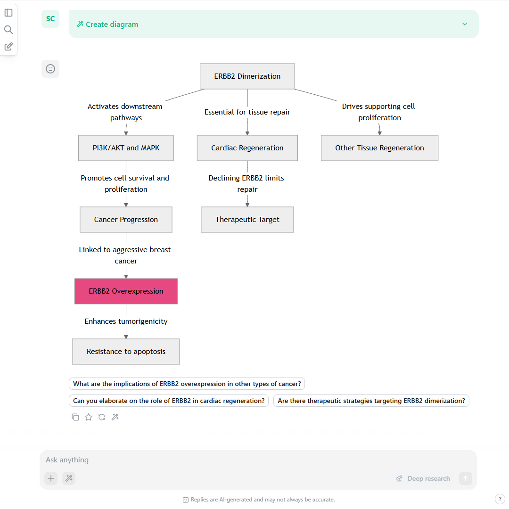Open the help question mark icon

pyautogui.click(x=500, y=499)
